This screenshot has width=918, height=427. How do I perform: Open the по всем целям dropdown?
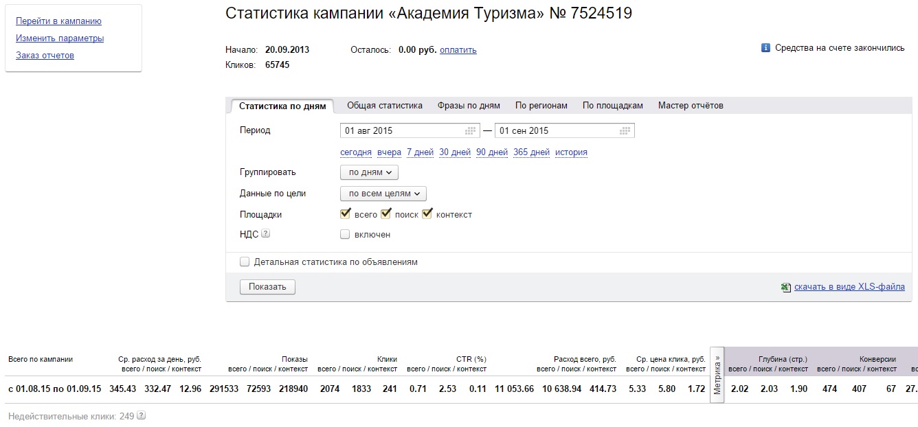(382, 194)
